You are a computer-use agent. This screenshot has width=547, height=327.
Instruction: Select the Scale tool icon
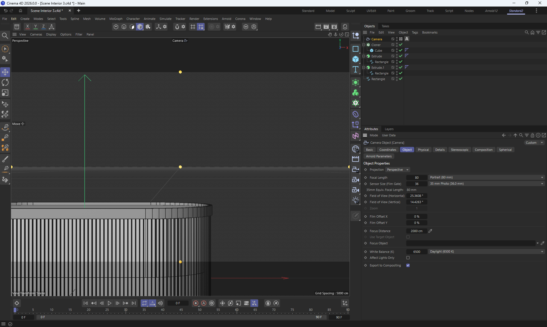[5, 93]
